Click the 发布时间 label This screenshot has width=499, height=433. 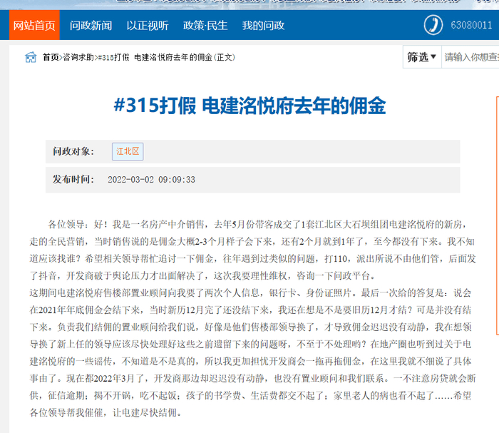(73, 180)
